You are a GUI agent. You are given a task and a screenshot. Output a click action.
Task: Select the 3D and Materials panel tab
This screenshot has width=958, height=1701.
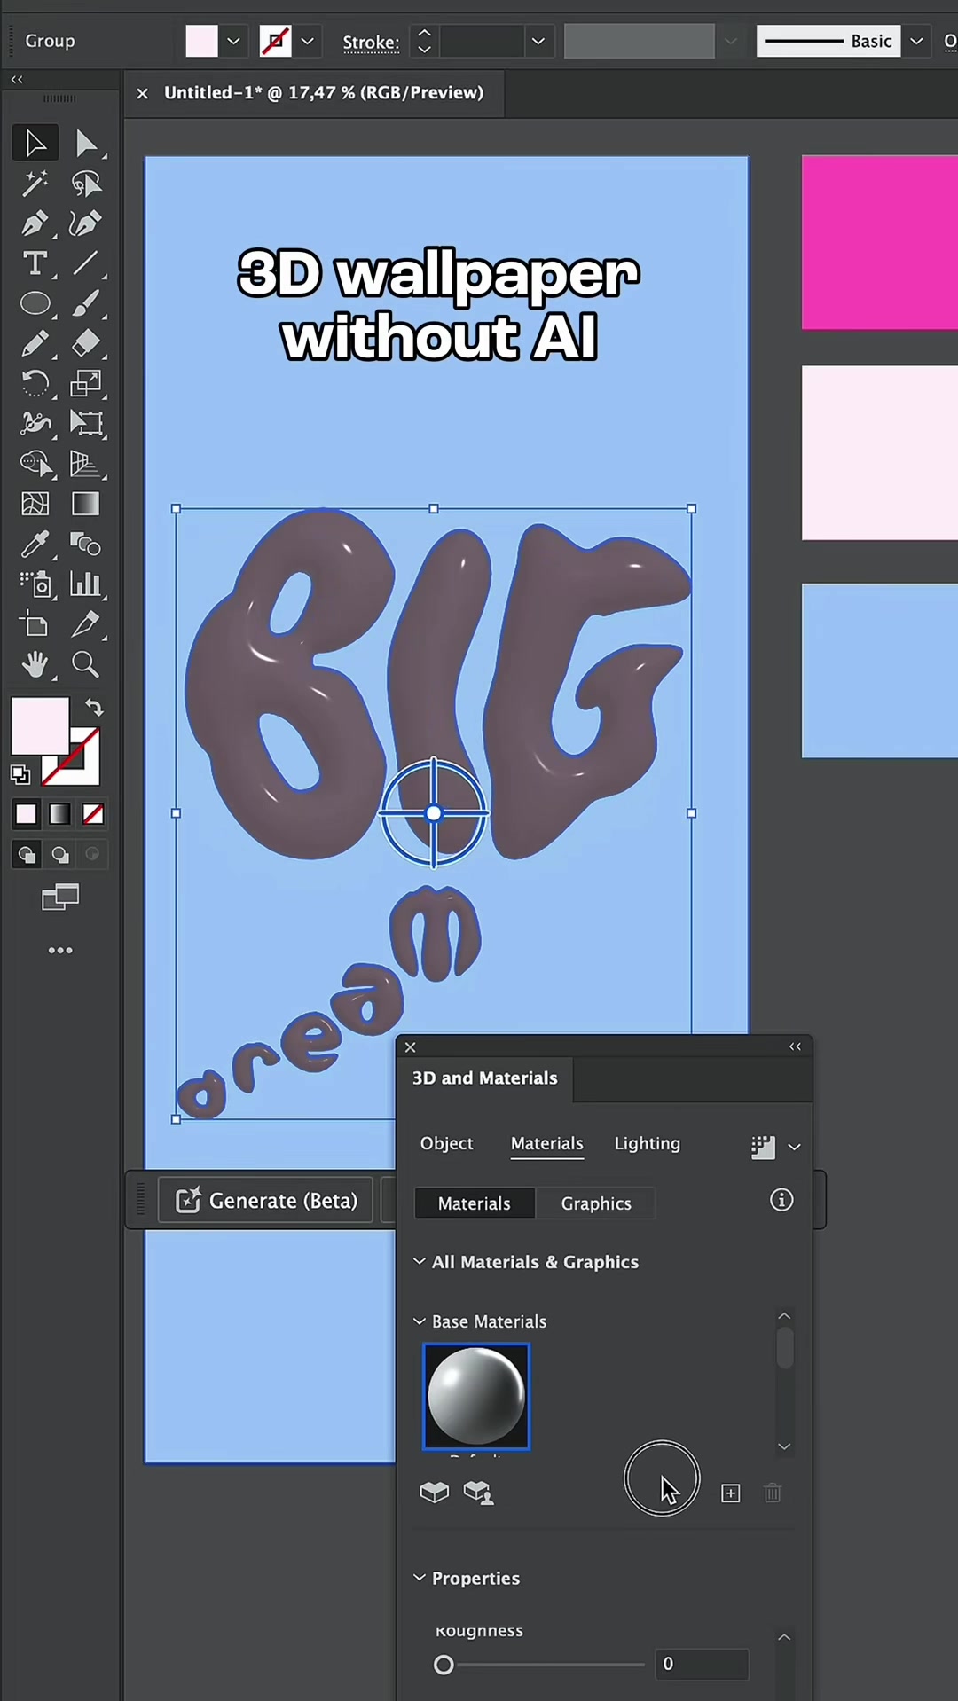pos(485,1078)
